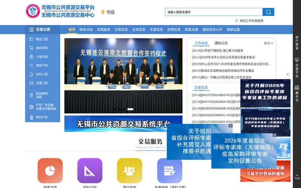The width and height of the screenshot is (301, 188).
Task: Go to 首页 in the navigation bar
Action: tap(72, 30)
